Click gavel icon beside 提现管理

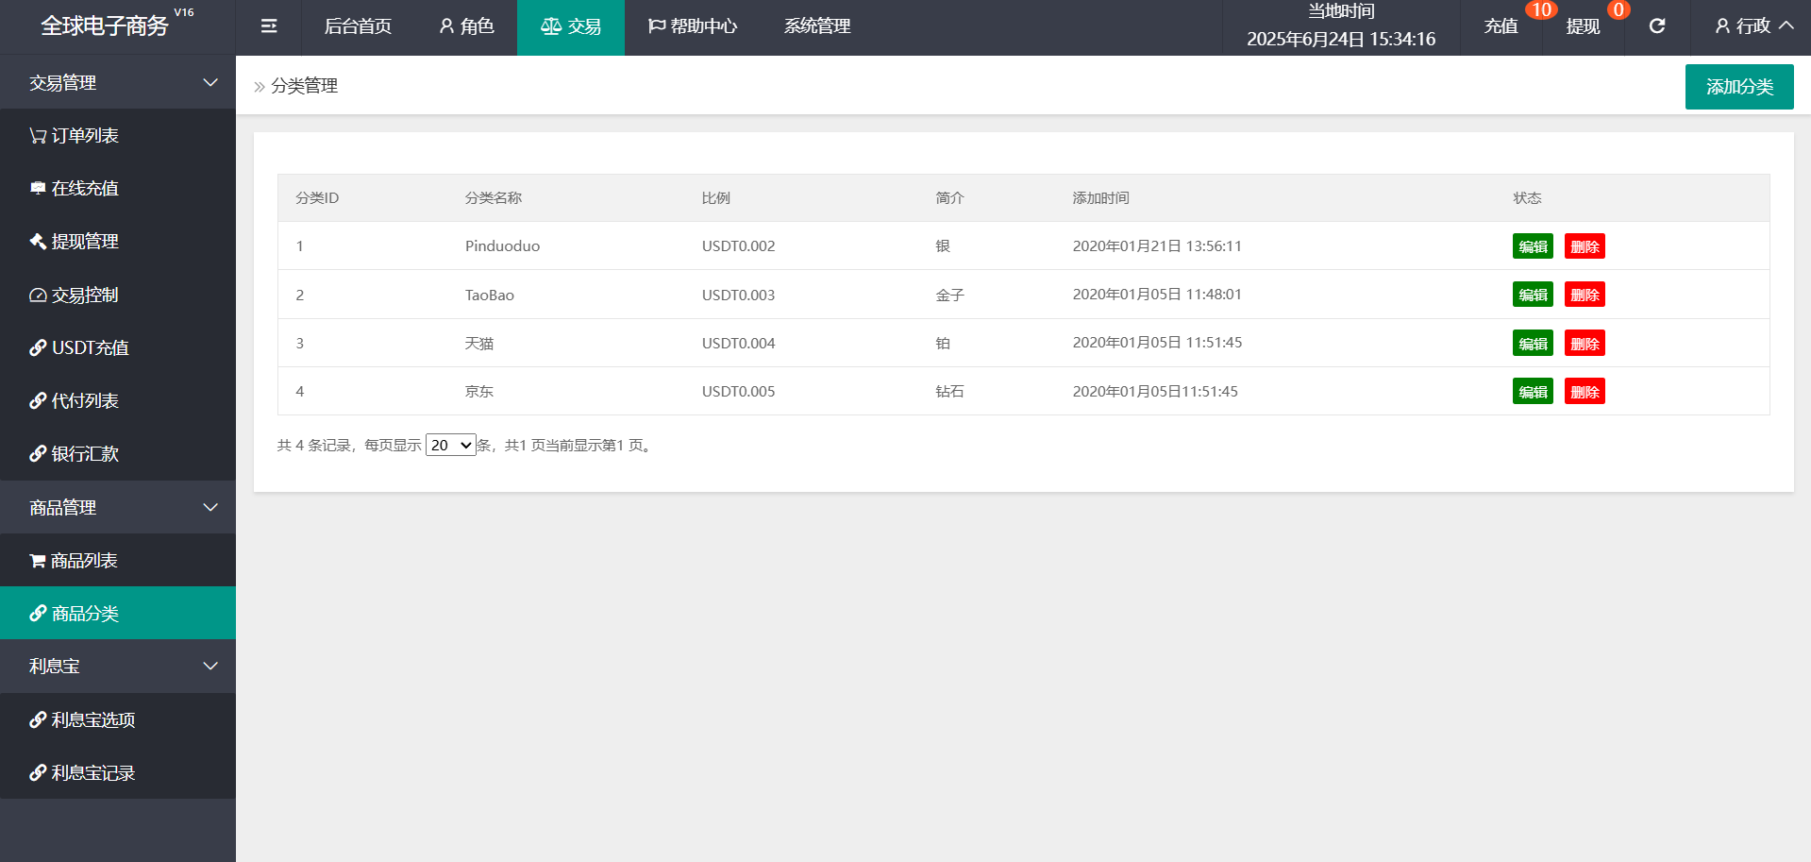point(38,241)
